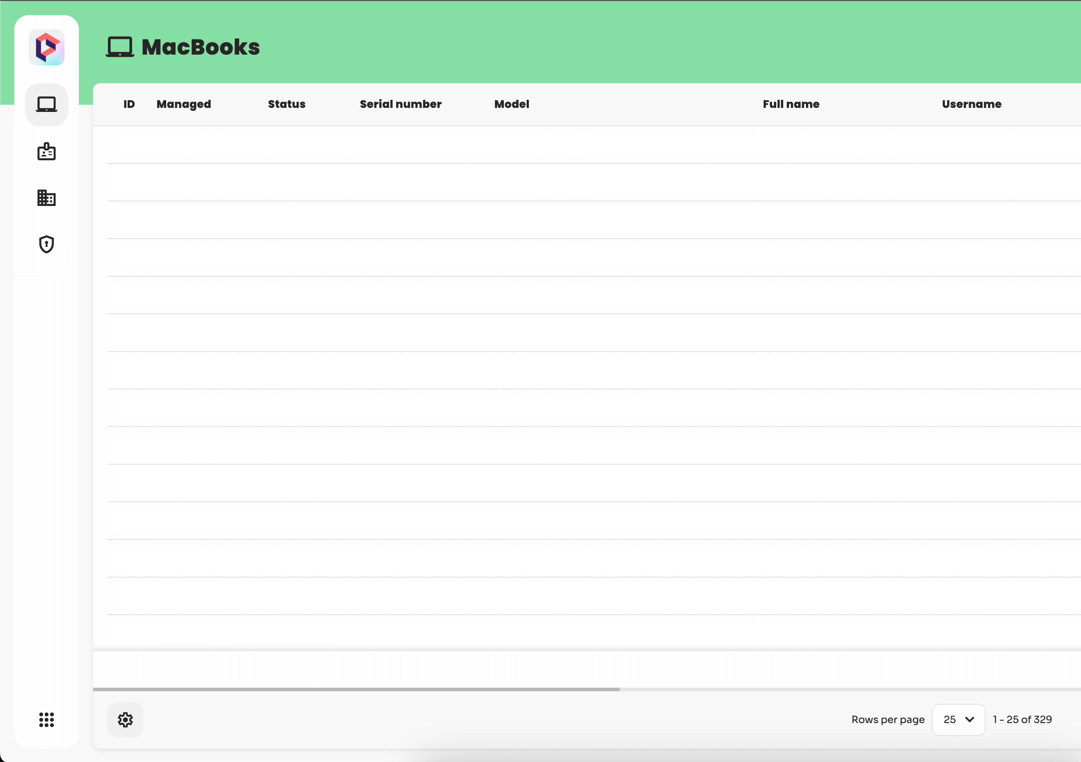Click the app logo in the sidebar
This screenshot has width=1081, height=762.
(46, 47)
